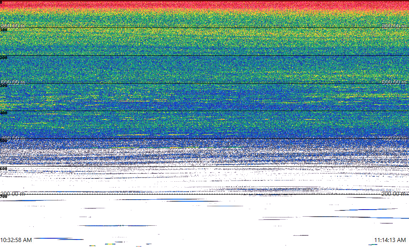Viewport: 409px width, 247px height.
Task: Click the 800.00 m label on right edge
Action: pyautogui.click(x=394, y=25)
